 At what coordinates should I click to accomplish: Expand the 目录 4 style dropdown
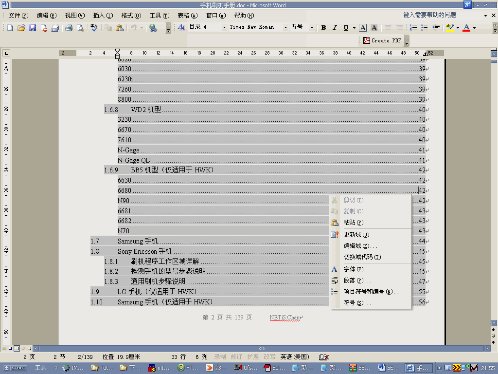tap(224, 27)
